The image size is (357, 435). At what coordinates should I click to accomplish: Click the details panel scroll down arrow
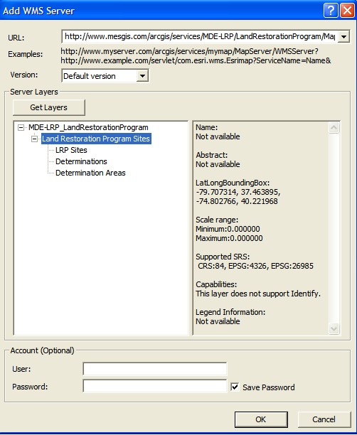click(x=334, y=329)
